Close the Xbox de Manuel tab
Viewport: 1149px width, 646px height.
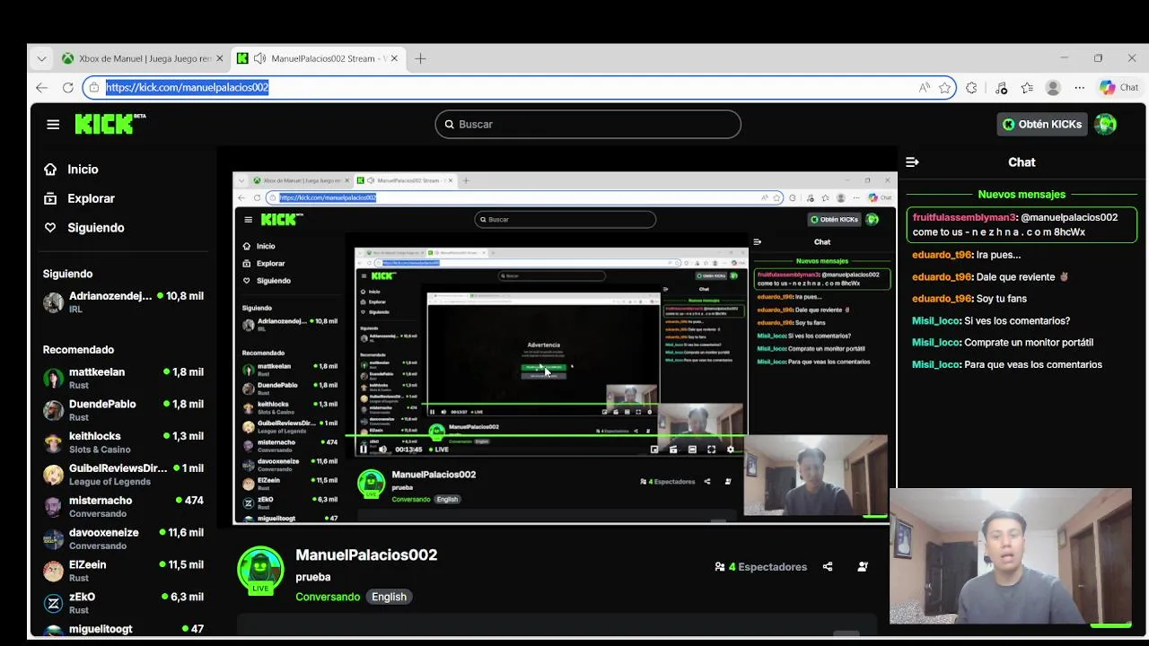click(x=219, y=58)
